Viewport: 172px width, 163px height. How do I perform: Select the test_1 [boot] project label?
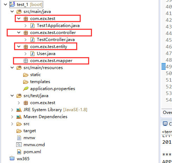click(x=29, y=5)
